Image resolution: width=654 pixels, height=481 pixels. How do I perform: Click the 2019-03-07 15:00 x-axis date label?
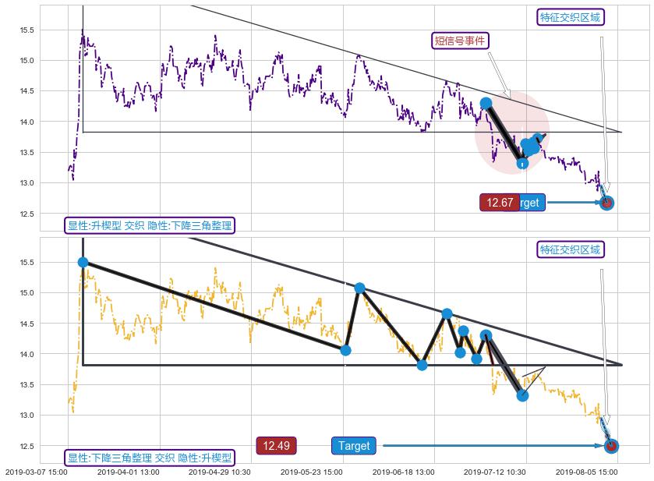point(36,472)
